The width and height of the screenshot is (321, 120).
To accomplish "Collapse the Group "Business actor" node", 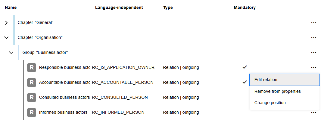I will (11, 53).
